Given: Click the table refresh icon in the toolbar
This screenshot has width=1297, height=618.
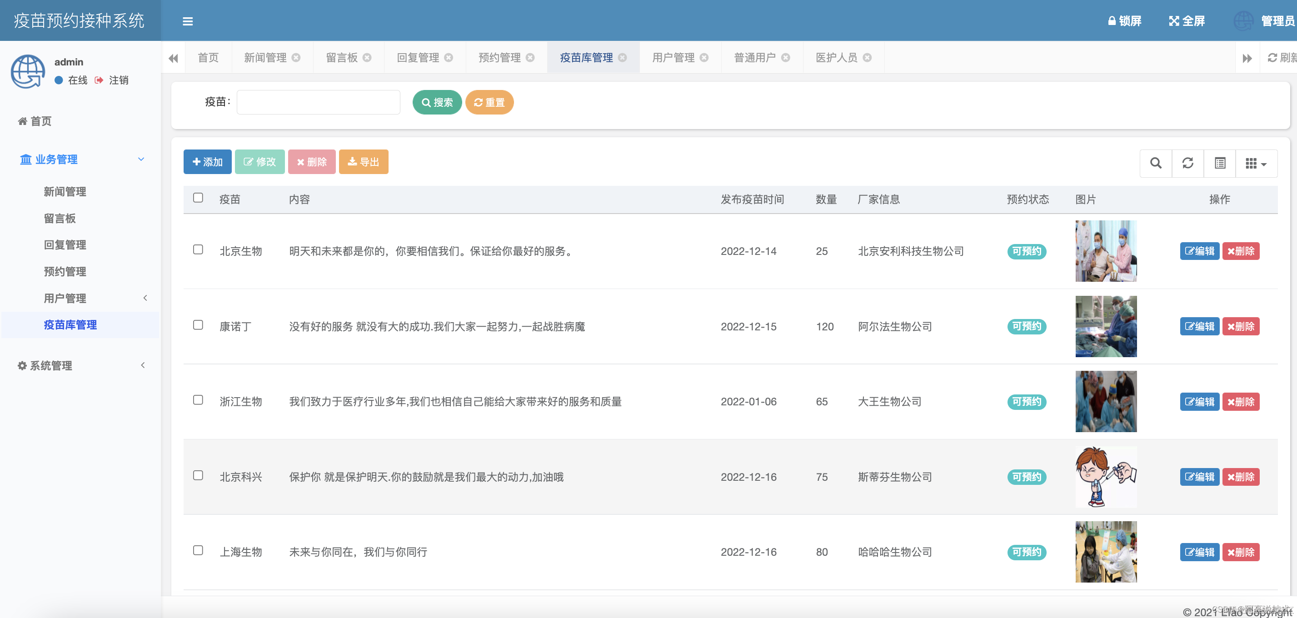Looking at the screenshot, I should pyautogui.click(x=1188, y=163).
